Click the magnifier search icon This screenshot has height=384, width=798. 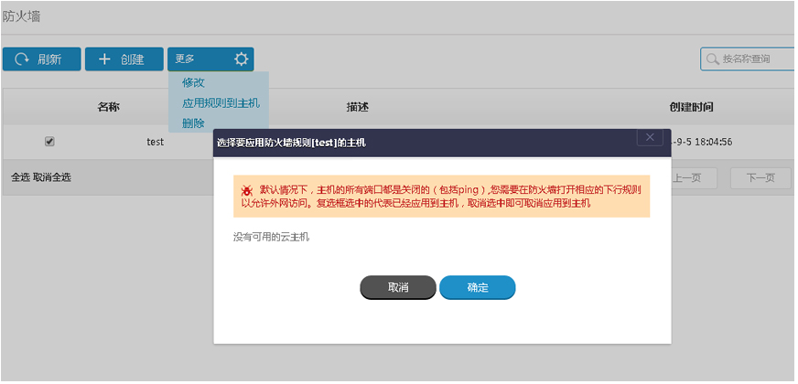(x=712, y=59)
